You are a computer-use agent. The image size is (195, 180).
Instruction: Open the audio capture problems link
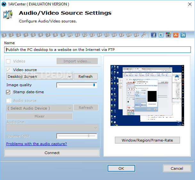pos(37,144)
